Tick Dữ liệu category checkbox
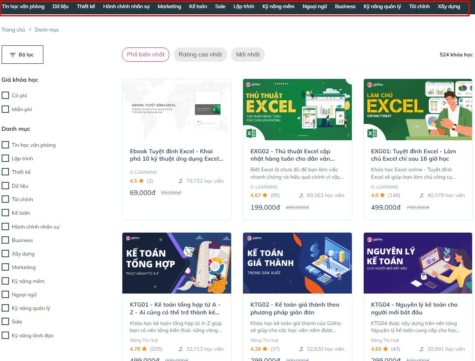Screen dimensions: 475x361 coord(5,186)
